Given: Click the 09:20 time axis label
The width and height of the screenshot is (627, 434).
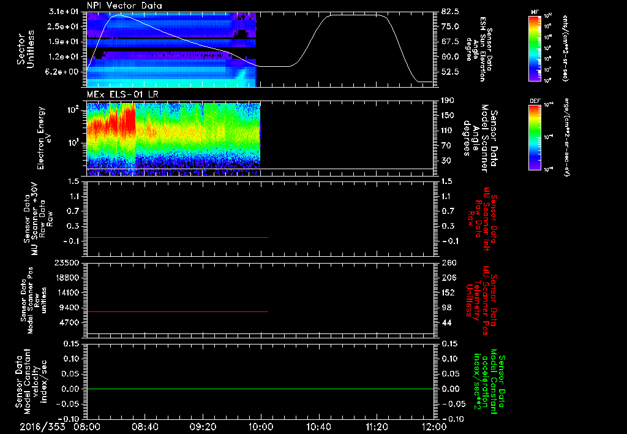Looking at the screenshot, I should (203, 427).
